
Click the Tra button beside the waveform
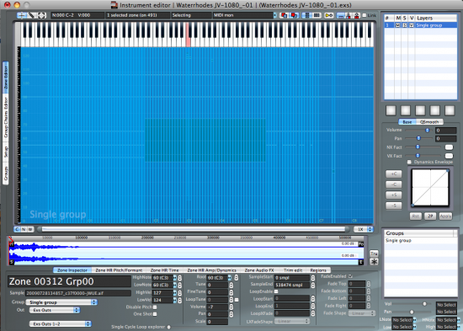(374, 254)
